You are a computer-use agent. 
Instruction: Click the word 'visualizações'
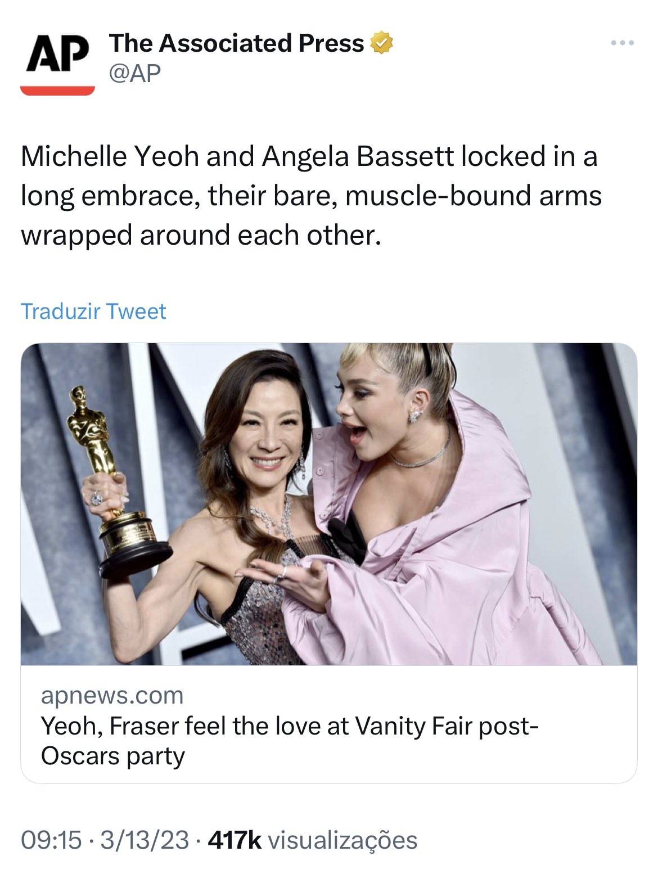[x=343, y=840]
